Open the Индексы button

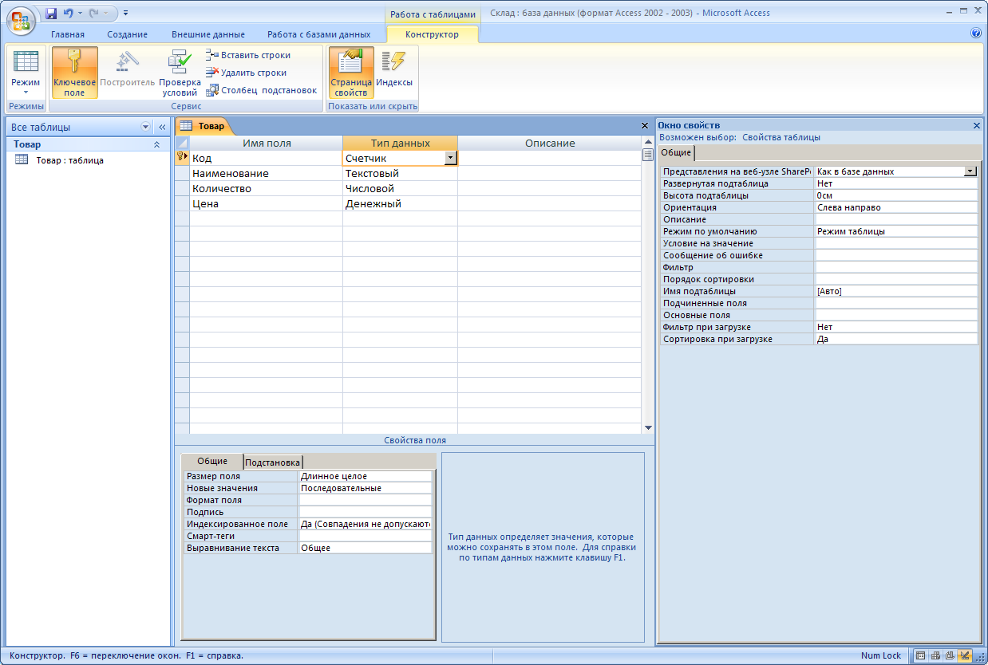[x=394, y=73]
